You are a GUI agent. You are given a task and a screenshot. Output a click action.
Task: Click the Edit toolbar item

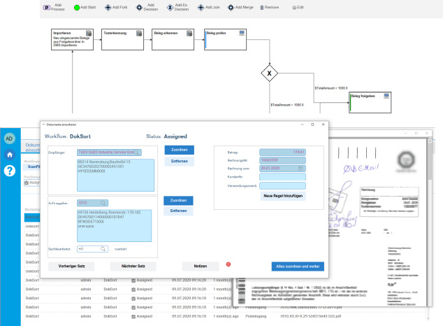click(298, 8)
